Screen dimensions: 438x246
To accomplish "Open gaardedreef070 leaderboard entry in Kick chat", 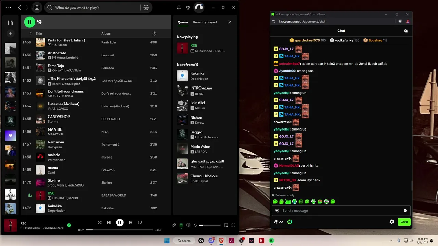I will click(308, 40).
